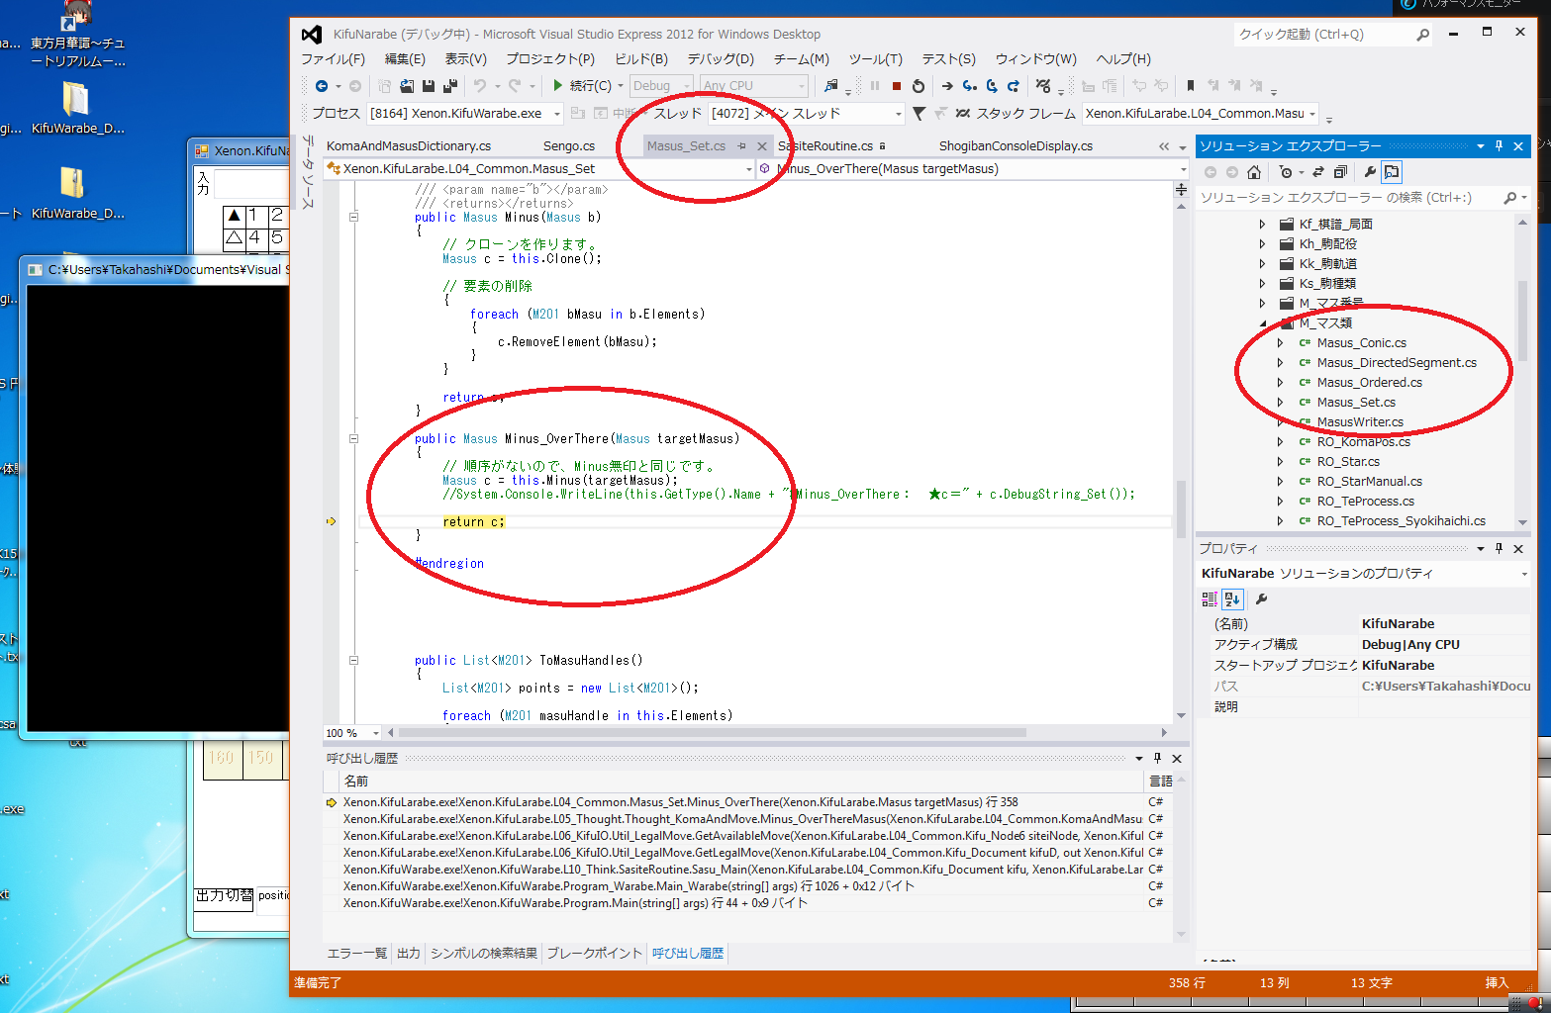Screen dimensions: 1551x1013
Task: Click the Stop Debugging red square icon
Action: click(897, 86)
